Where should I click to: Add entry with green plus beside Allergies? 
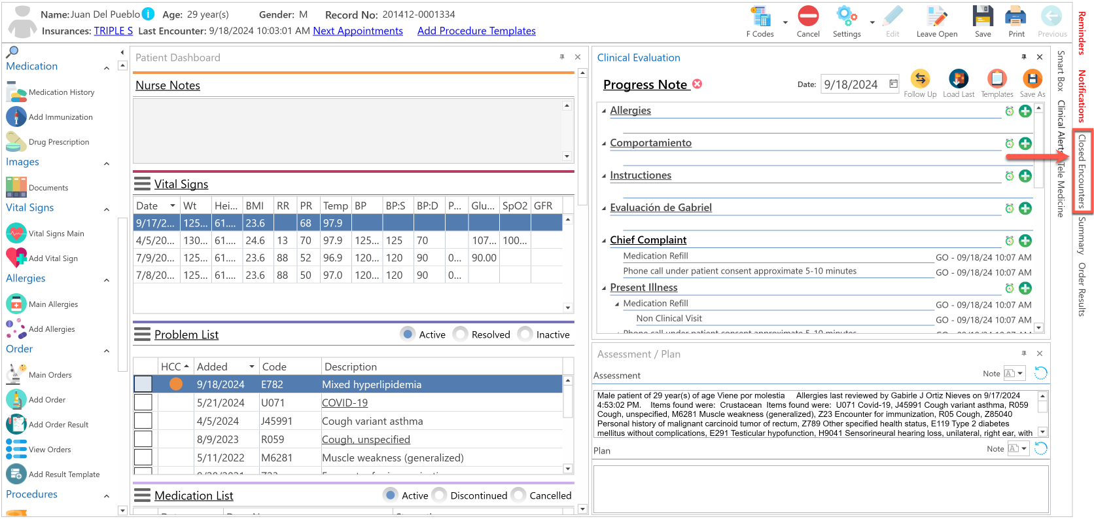[1025, 111]
